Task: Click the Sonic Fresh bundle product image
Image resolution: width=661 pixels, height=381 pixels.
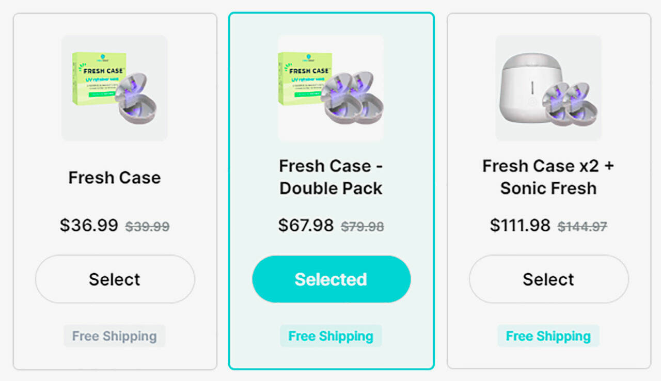Action: click(548, 88)
